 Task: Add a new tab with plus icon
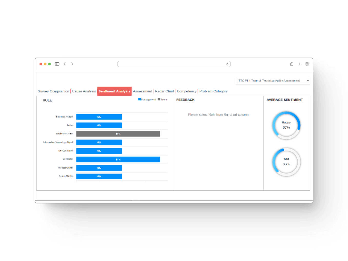coord(299,64)
